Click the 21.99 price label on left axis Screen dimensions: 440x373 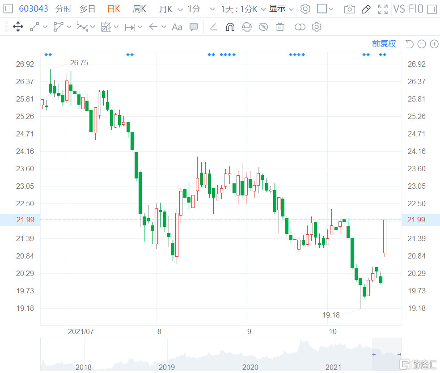pyautogui.click(x=25, y=220)
